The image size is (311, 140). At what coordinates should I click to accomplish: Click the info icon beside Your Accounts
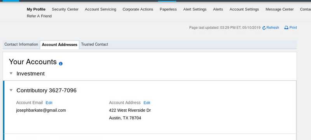61,64
